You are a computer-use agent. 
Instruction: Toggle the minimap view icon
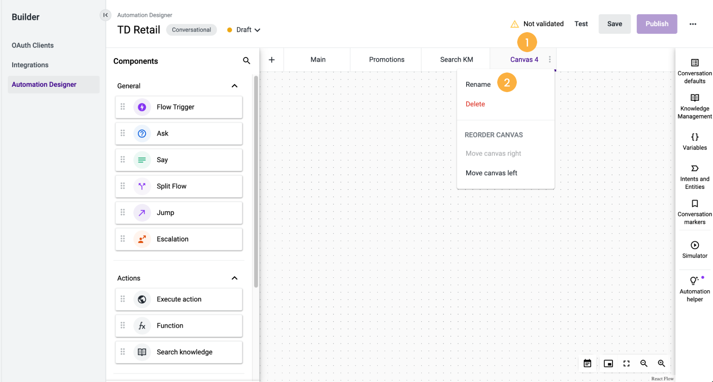point(608,363)
